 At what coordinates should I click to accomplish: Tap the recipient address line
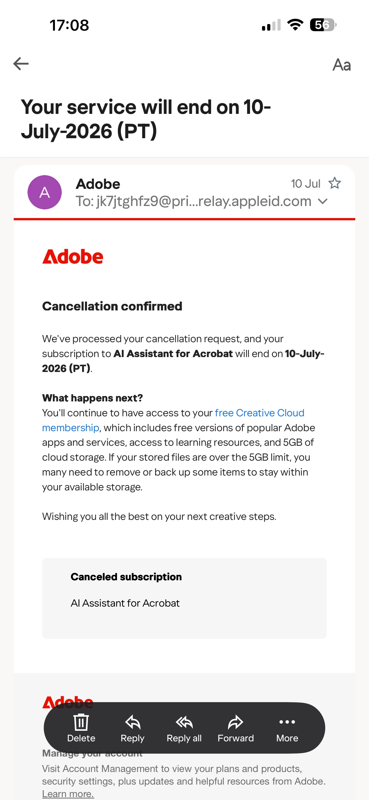pyautogui.click(x=193, y=201)
